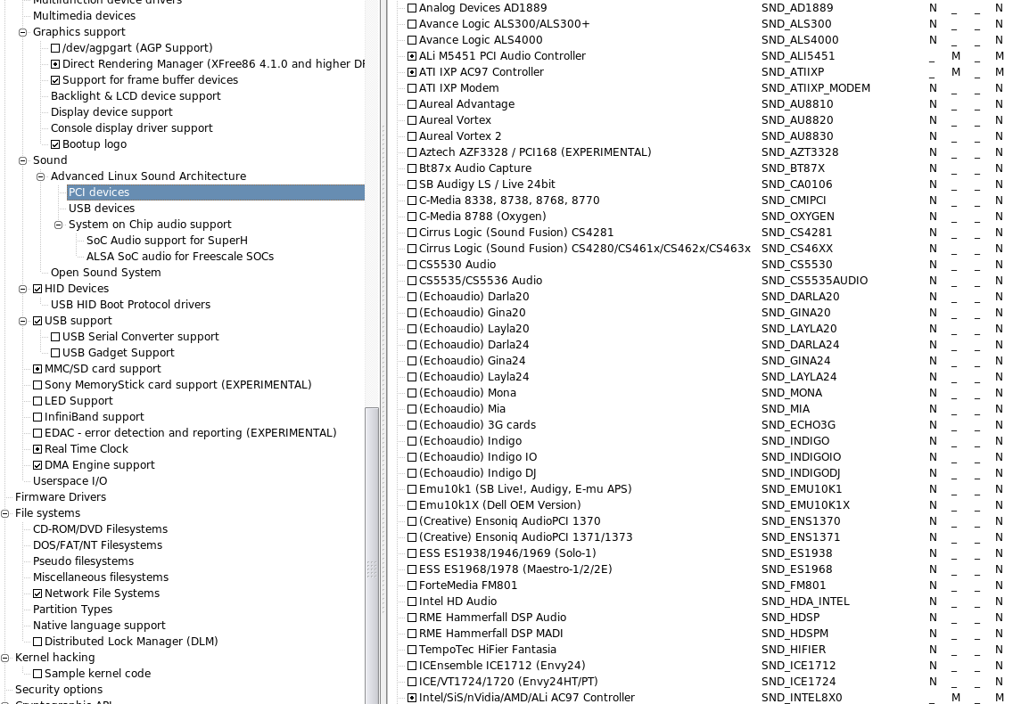Toggle Intel/SiS/nVidia/AMD/ALi AC97 Controller
The height and width of the screenshot is (704, 1021).
click(412, 698)
